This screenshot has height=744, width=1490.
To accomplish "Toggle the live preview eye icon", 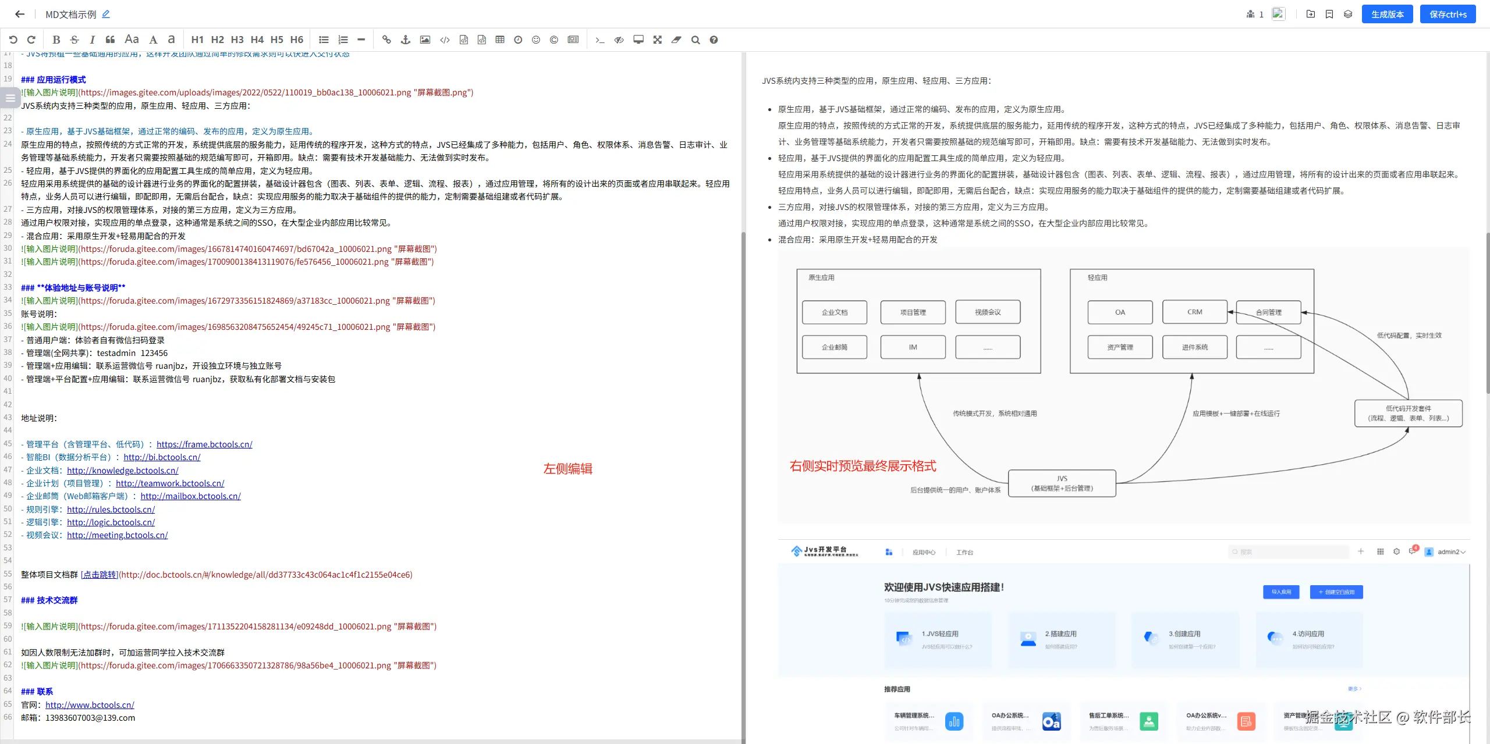I will coord(619,40).
